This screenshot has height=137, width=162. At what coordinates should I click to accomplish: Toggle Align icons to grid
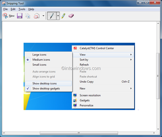click(49, 76)
